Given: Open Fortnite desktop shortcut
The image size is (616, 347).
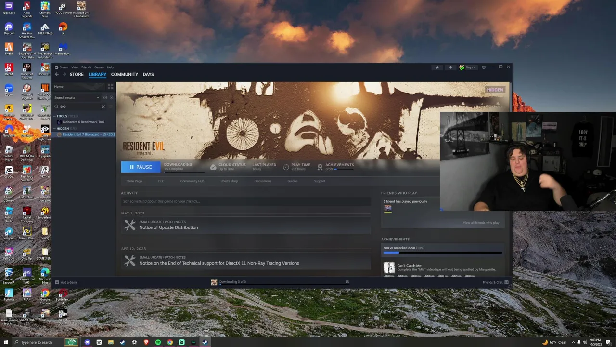Looking at the screenshot, I should tap(9, 295).
